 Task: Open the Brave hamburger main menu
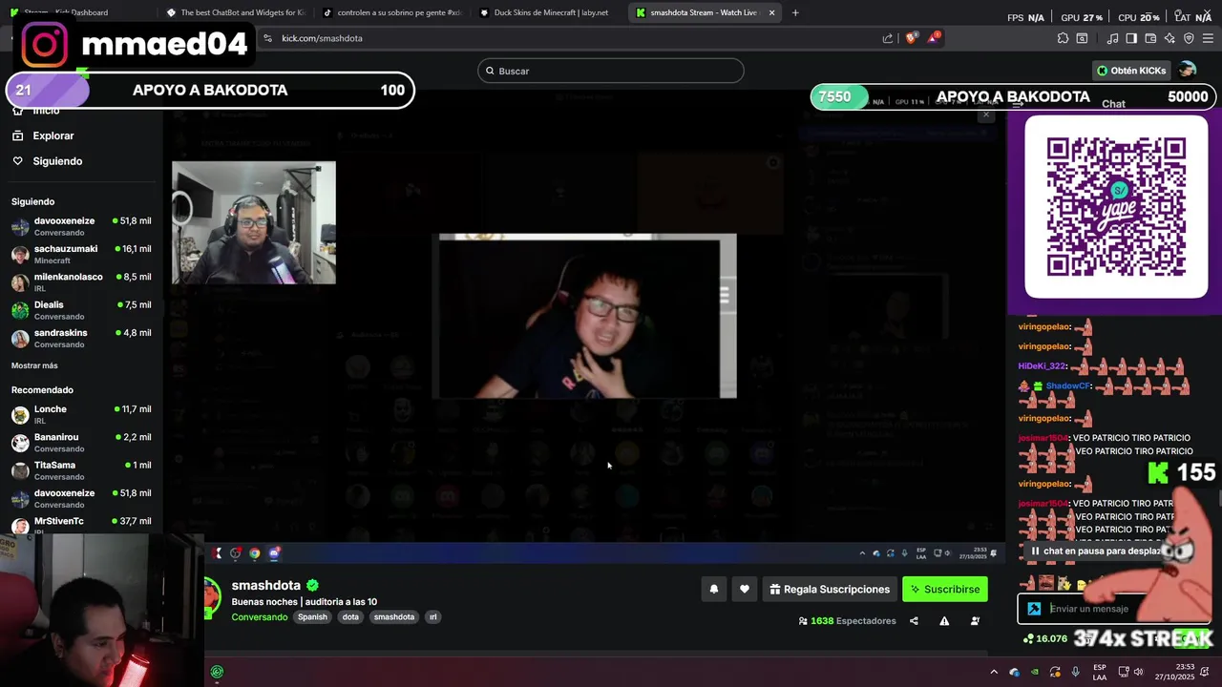1208,38
